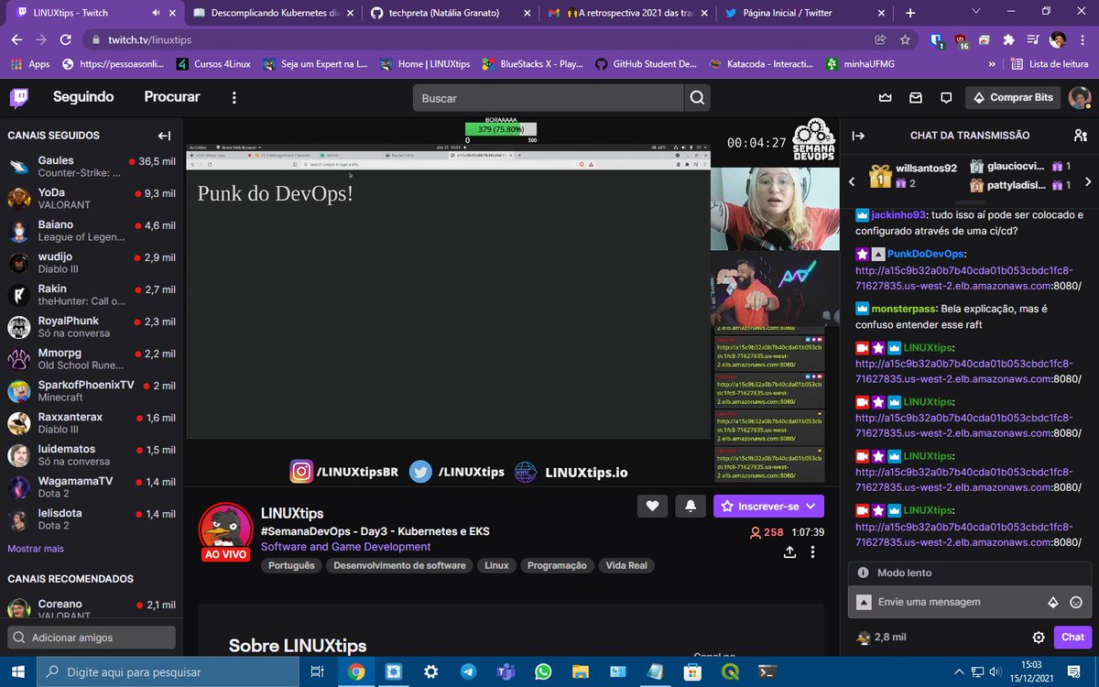Screen dimensions: 1099x687
Task: Share the stream via upload icon
Action: point(789,552)
